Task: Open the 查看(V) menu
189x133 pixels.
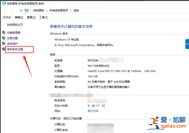Action: [31, 17]
